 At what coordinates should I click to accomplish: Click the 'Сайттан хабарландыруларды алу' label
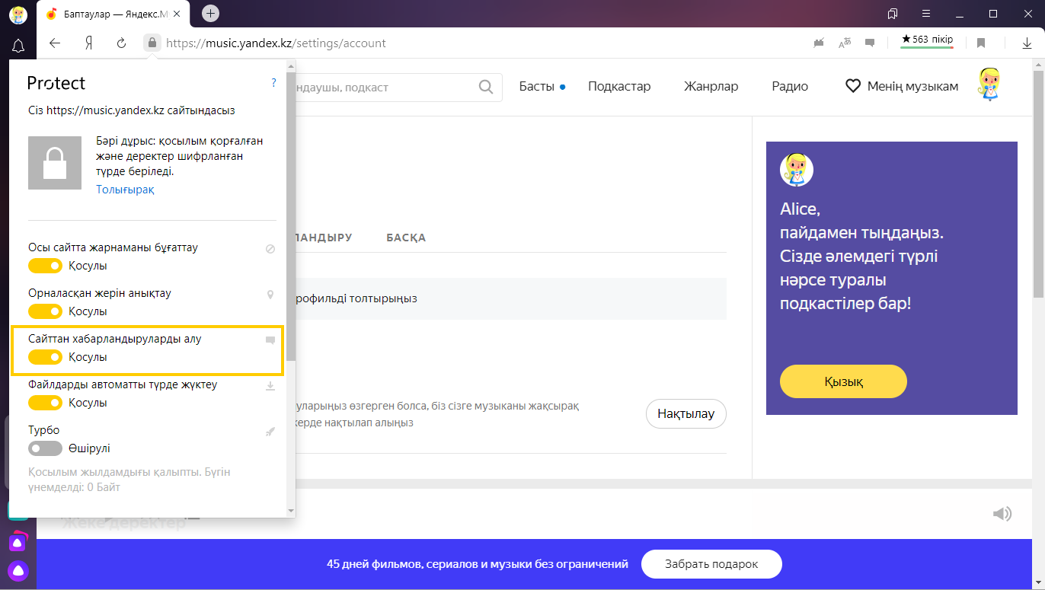click(x=115, y=339)
